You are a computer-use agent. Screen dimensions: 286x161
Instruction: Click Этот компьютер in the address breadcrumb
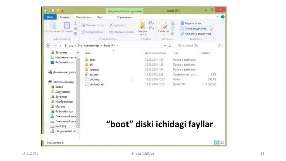pyautogui.click(x=88, y=46)
